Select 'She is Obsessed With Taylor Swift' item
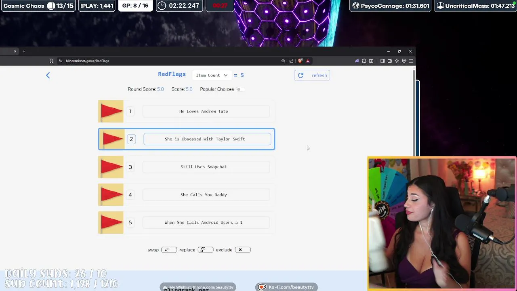Image resolution: width=517 pixels, height=291 pixels. (x=207, y=139)
